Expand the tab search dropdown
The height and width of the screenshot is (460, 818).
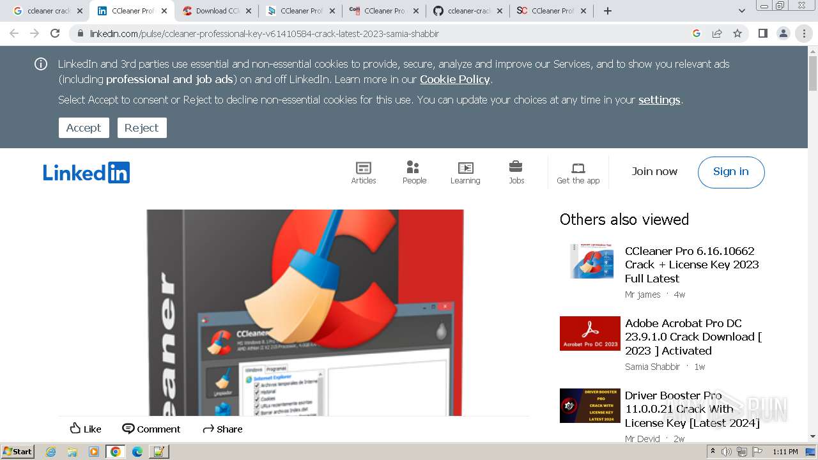[741, 11]
